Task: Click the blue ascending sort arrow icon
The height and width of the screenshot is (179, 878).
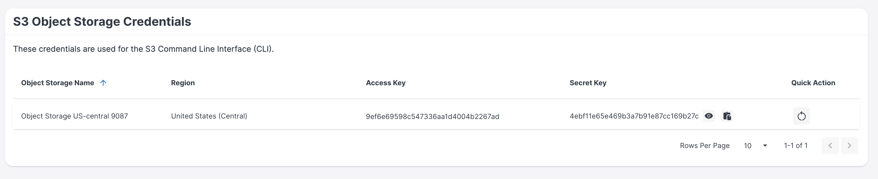Action: 103,82
